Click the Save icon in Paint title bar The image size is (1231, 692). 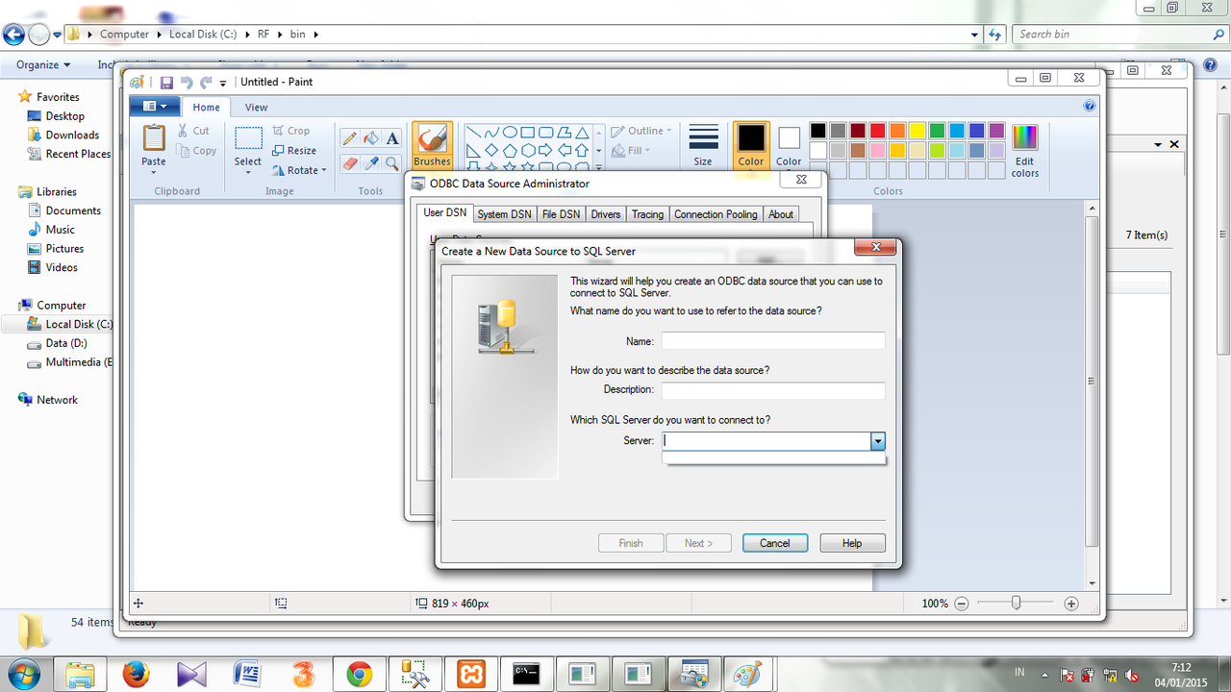(x=166, y=83)
